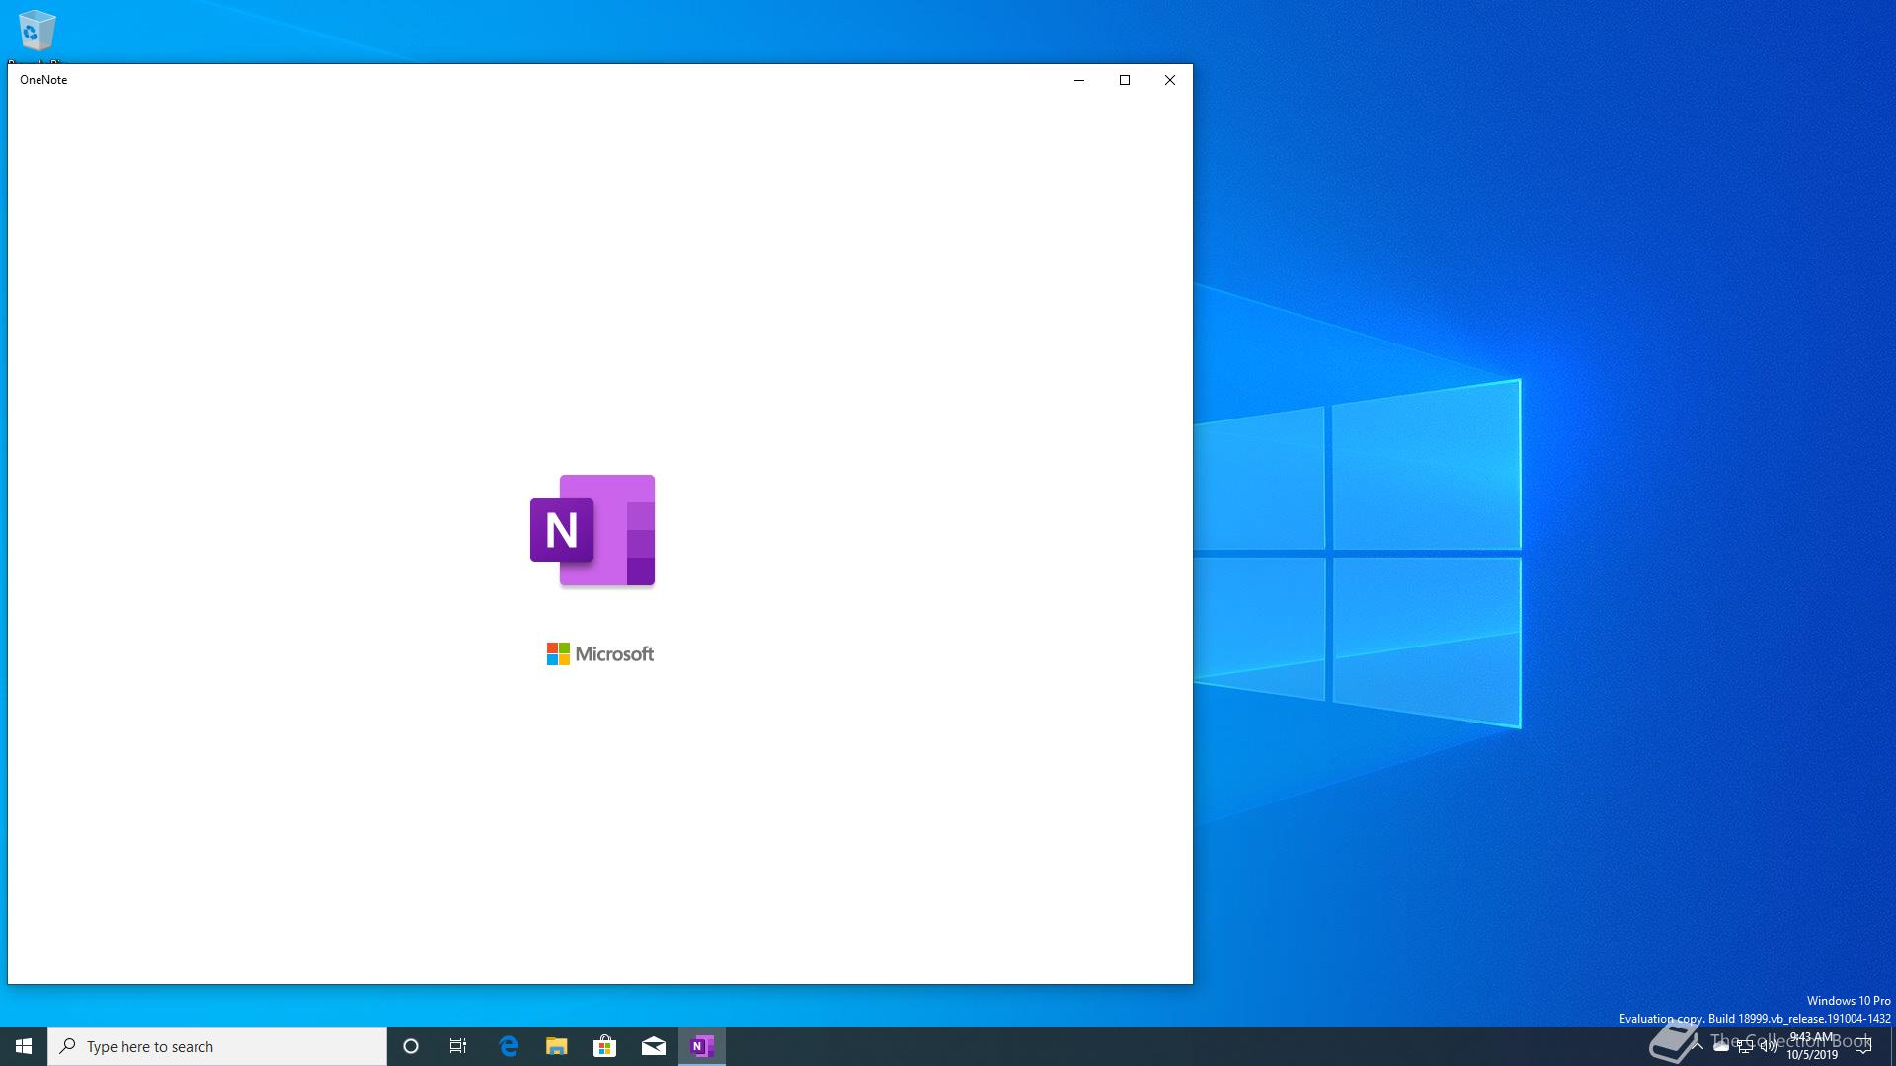Open the Action Center notifications icon
Image resolution: width=1896 pixels, height=1066 pixels.
click(1863, 1047)
